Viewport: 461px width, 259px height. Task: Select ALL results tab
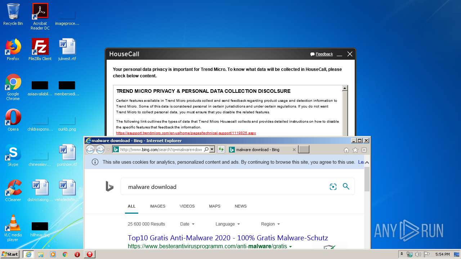click(x=131, y=206)
